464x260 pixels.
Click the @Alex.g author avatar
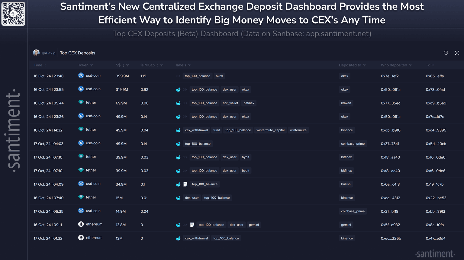[36, 53]
